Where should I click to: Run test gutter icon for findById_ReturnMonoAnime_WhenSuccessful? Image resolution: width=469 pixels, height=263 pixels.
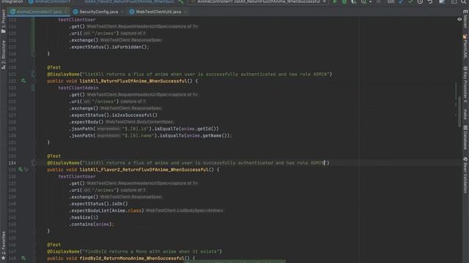[23, 258]
